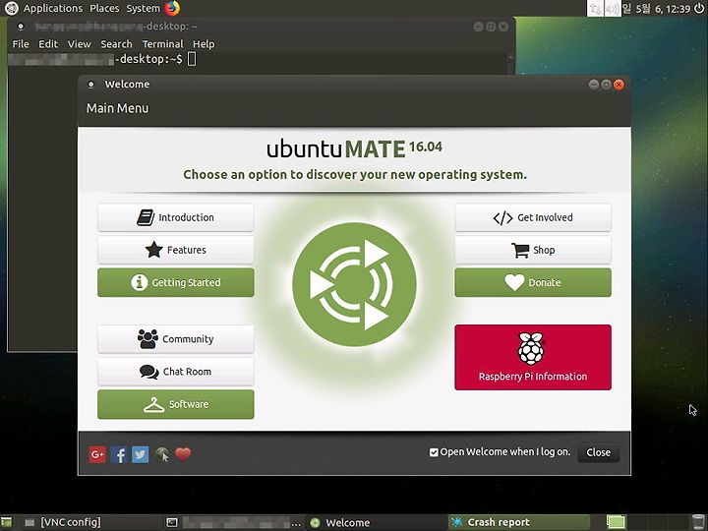Click the red heart icon in footer
This screenshot has width=708, height=531.
coord(183,453)
